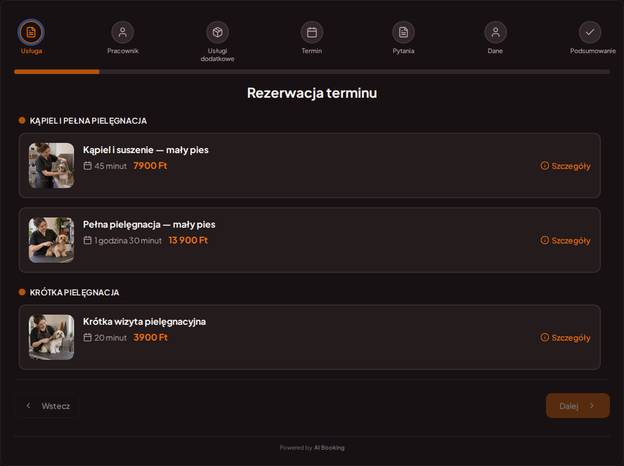Click the Usługi dodatkowe step label
Viewport: 624px width, 466px height.
[x=217, y=55]
